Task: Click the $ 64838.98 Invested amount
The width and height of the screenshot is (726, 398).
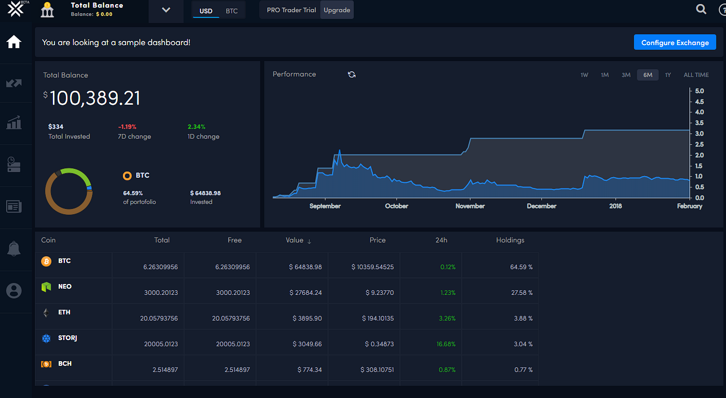Action: [x=205, y=193]
